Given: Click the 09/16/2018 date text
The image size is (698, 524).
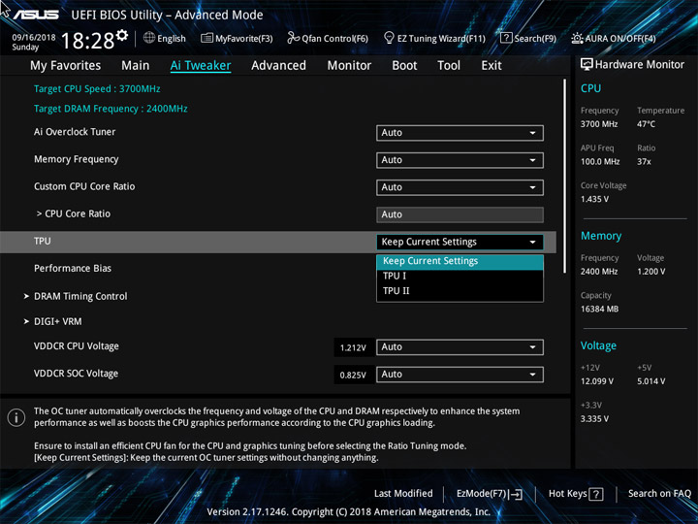Looking at the screenshot, I should coord(34,38).
